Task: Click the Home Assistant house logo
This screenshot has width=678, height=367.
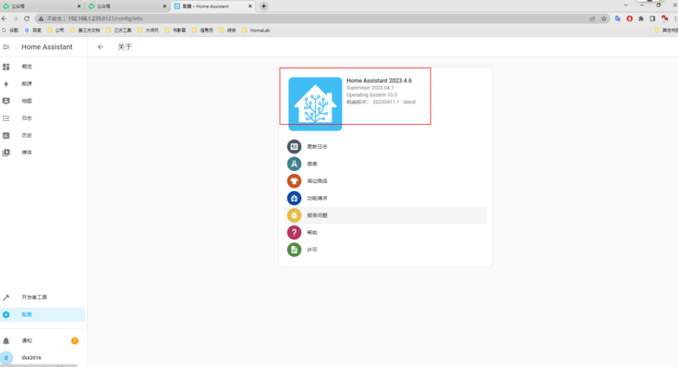Action: coord(315,104)
